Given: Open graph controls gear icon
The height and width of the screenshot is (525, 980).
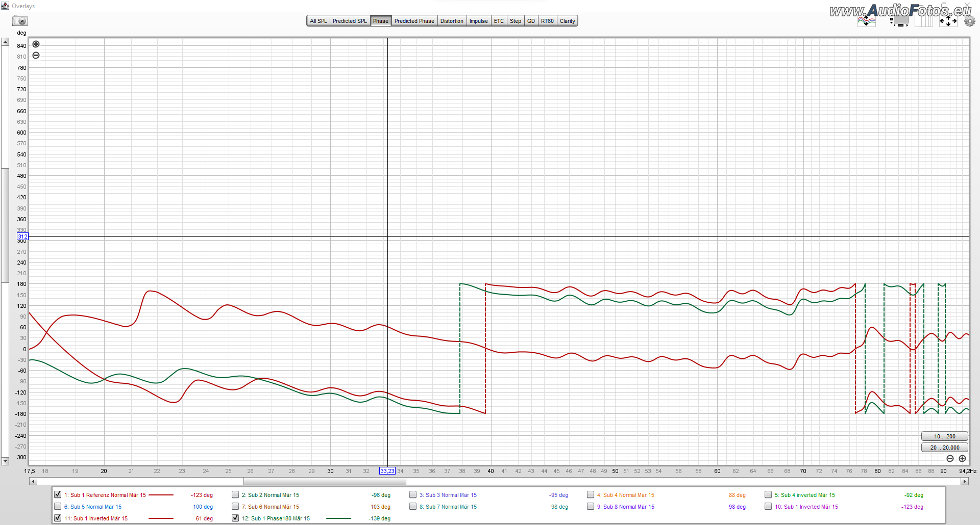Looking at the screenshot, I should [x=969, y=21].
